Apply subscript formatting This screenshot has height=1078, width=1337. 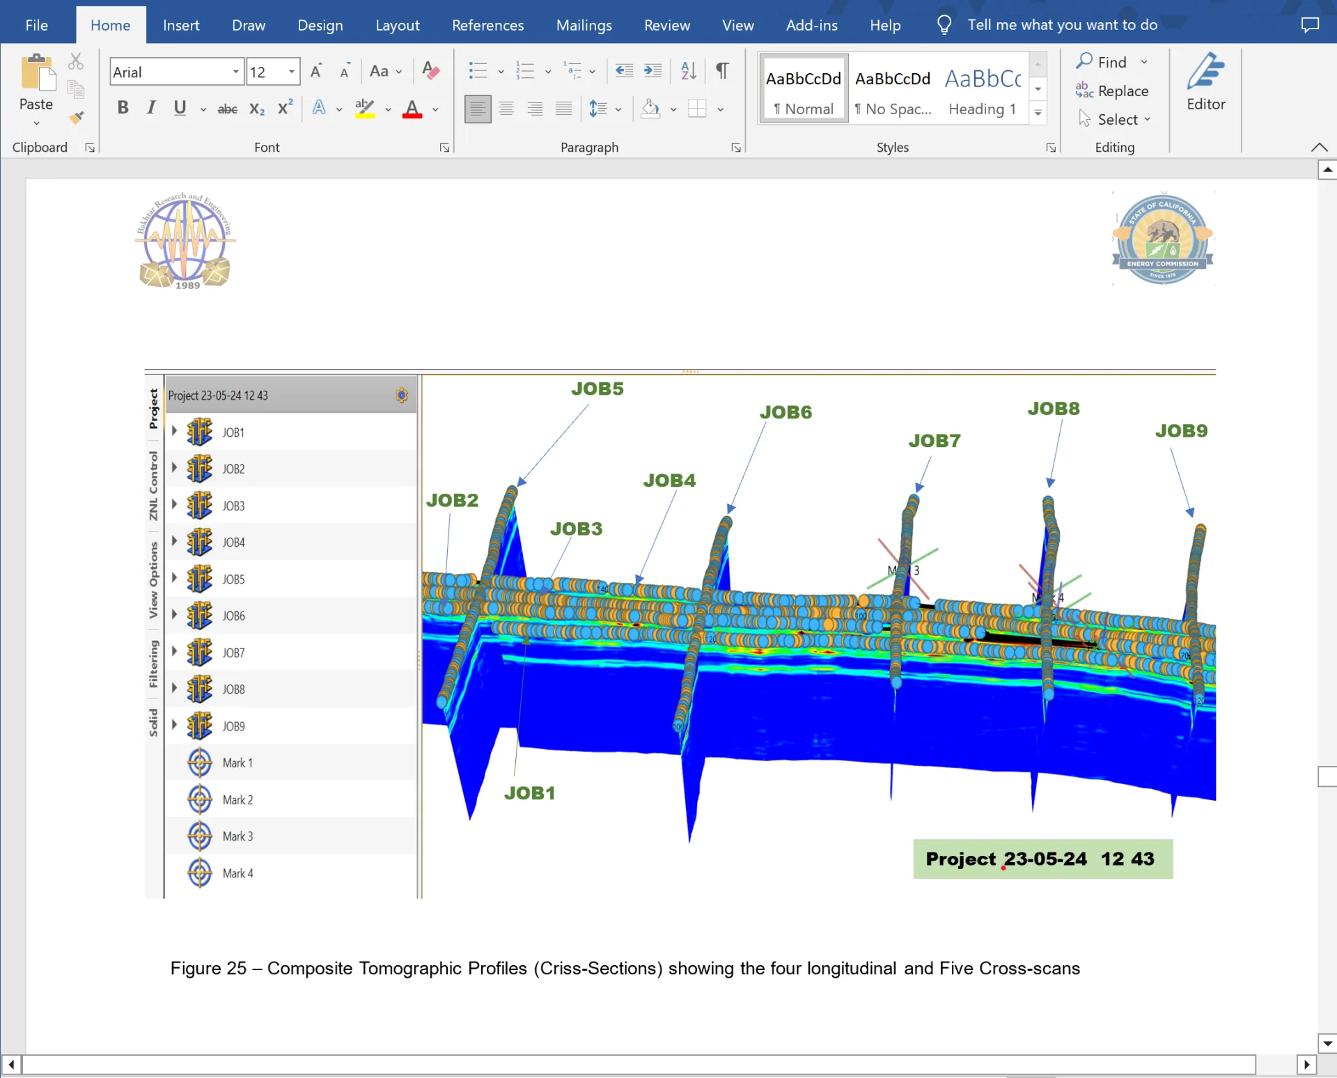click(x=257, y=109)
